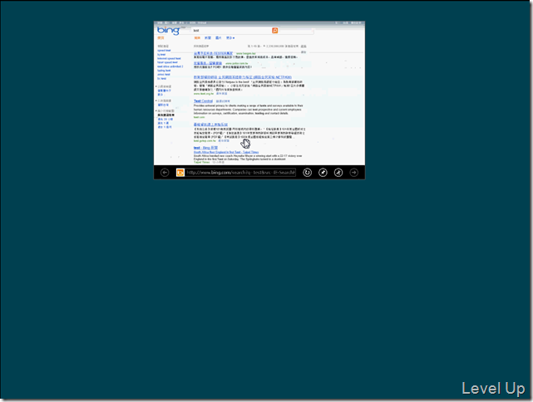Click related search iq test

[161, 54]
